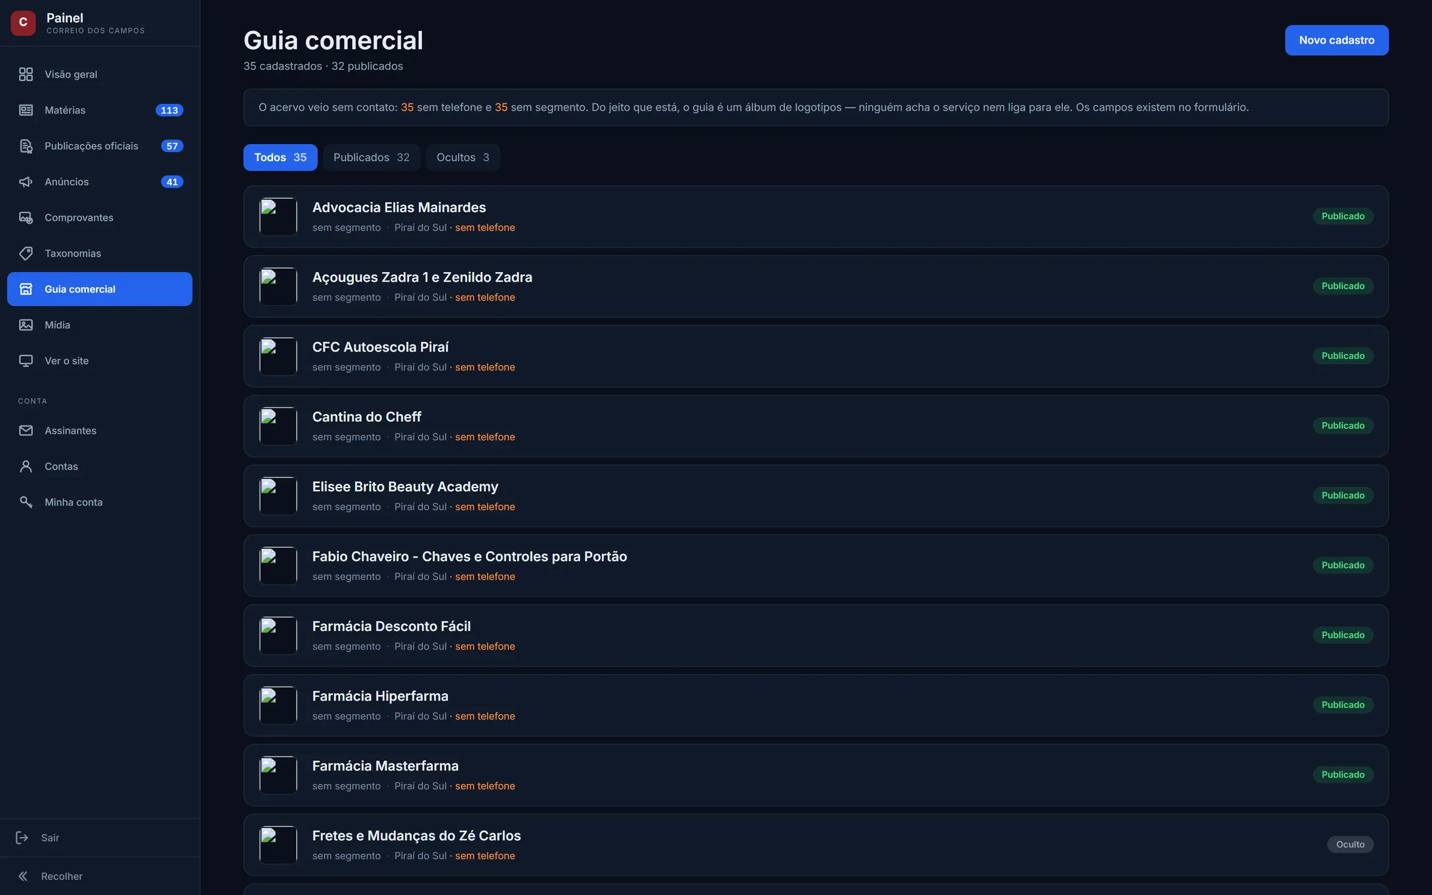
Task: Switch to the Ocultos 3 tab
Action: (463, 158)
